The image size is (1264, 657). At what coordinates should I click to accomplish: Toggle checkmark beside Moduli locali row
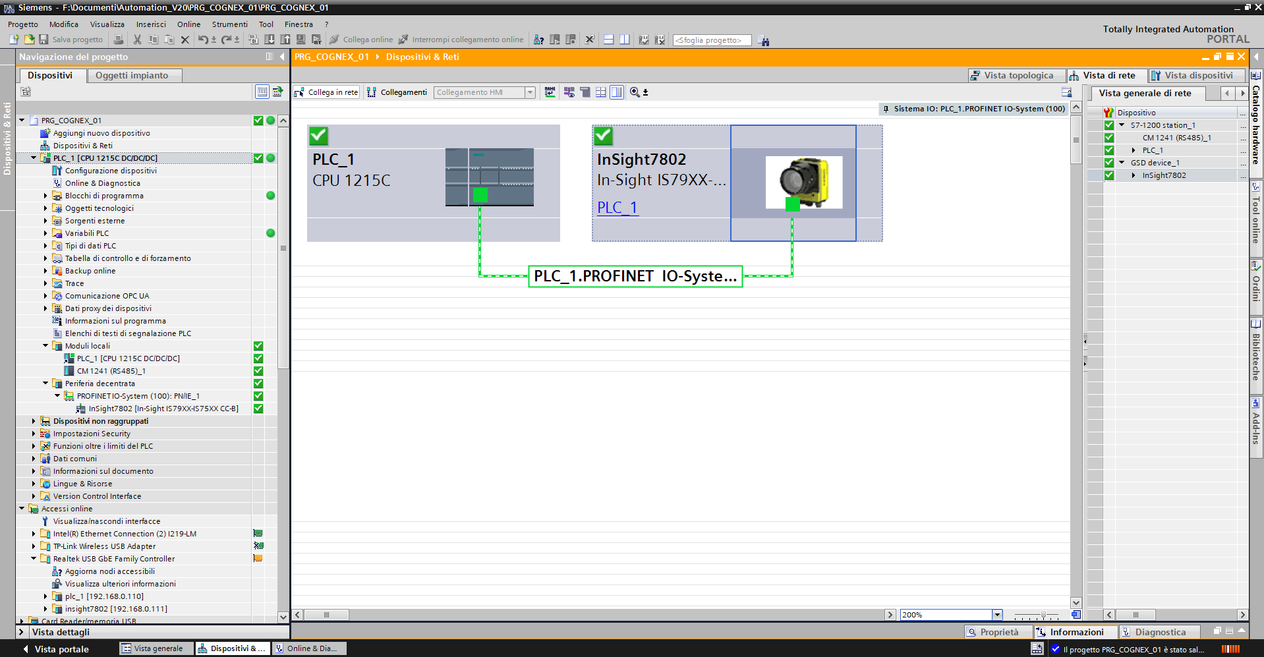click(x=258, y=346)
